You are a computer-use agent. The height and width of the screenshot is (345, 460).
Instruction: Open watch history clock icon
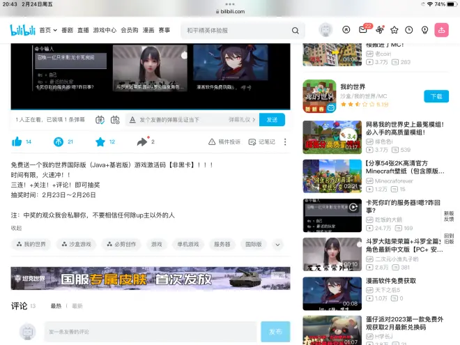(409, 30)
